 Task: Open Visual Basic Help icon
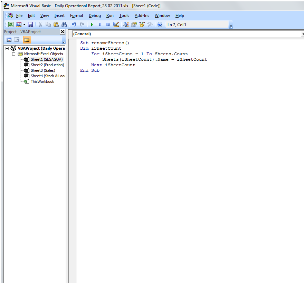(160, 25)
